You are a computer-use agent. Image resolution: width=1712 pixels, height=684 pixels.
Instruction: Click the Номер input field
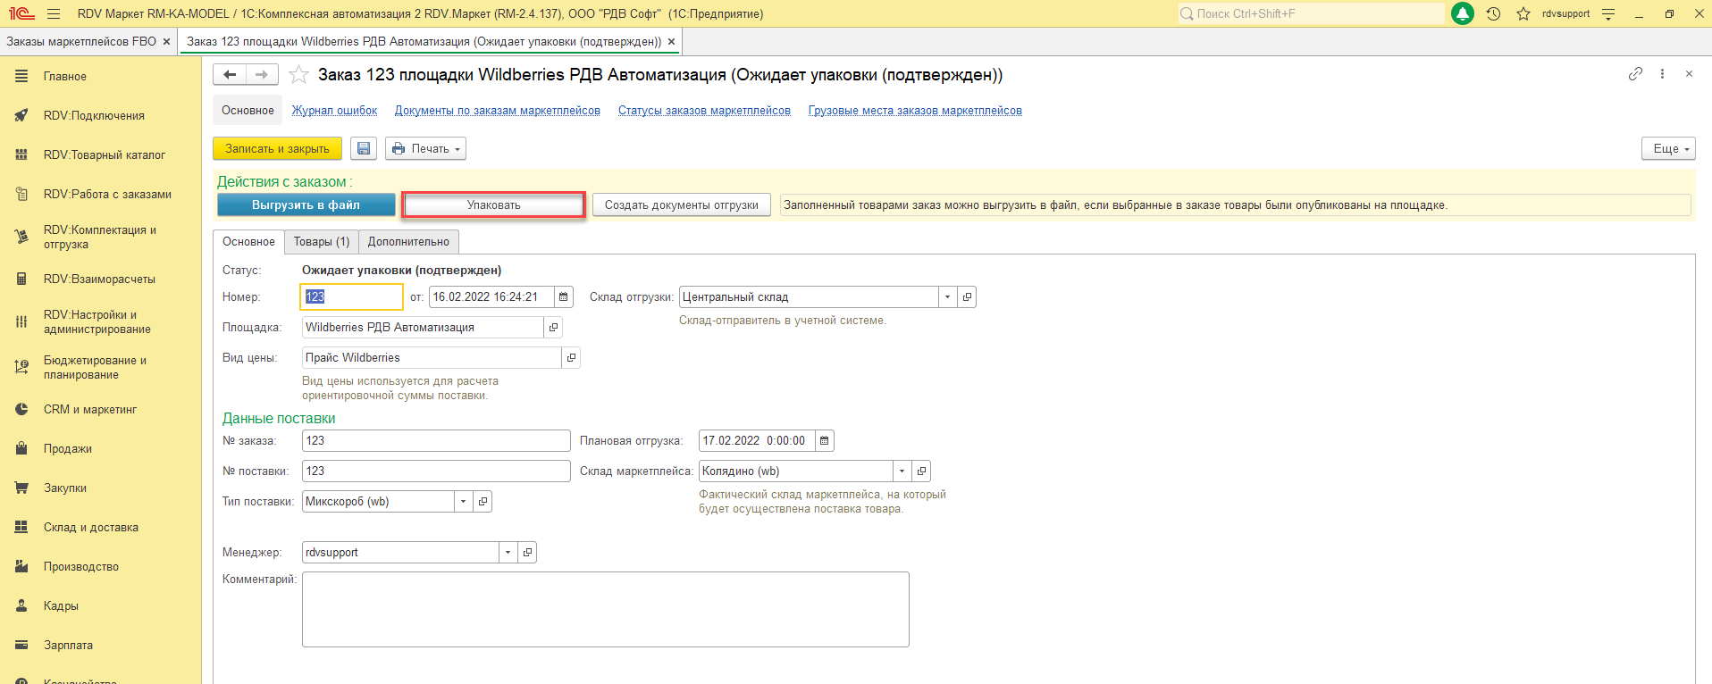pos(352,296)
